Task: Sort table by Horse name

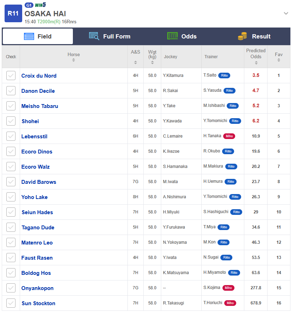Action: coord(74,60)
